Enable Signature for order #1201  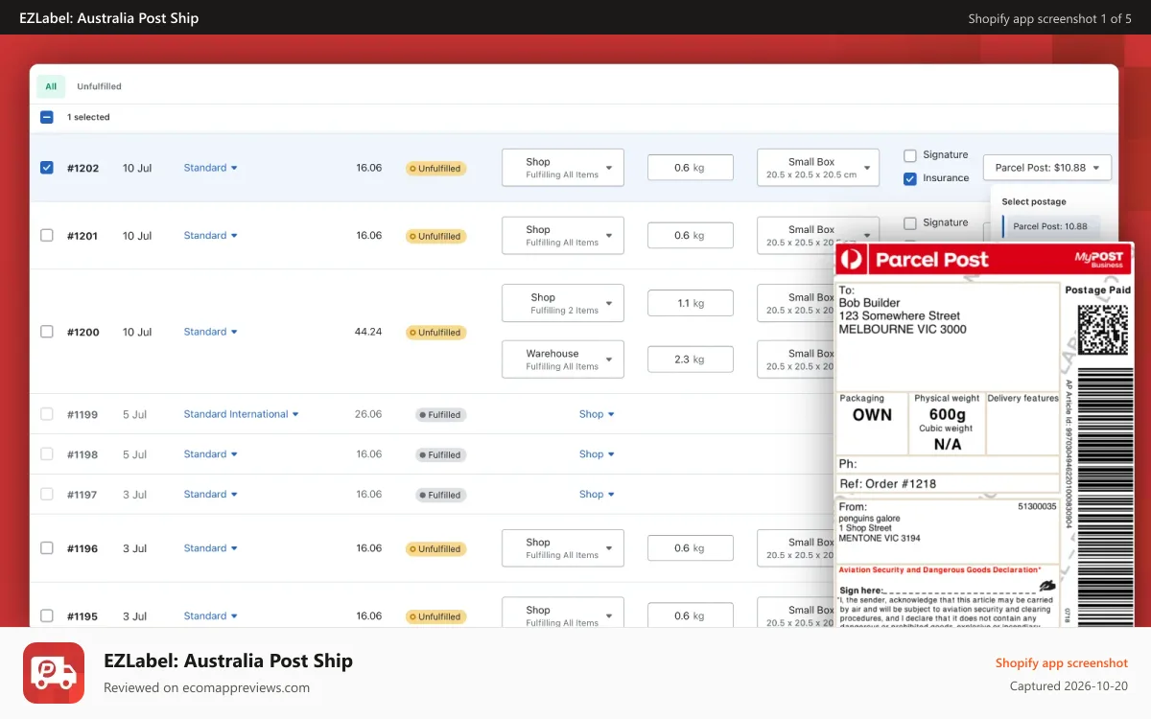point(910,223)
